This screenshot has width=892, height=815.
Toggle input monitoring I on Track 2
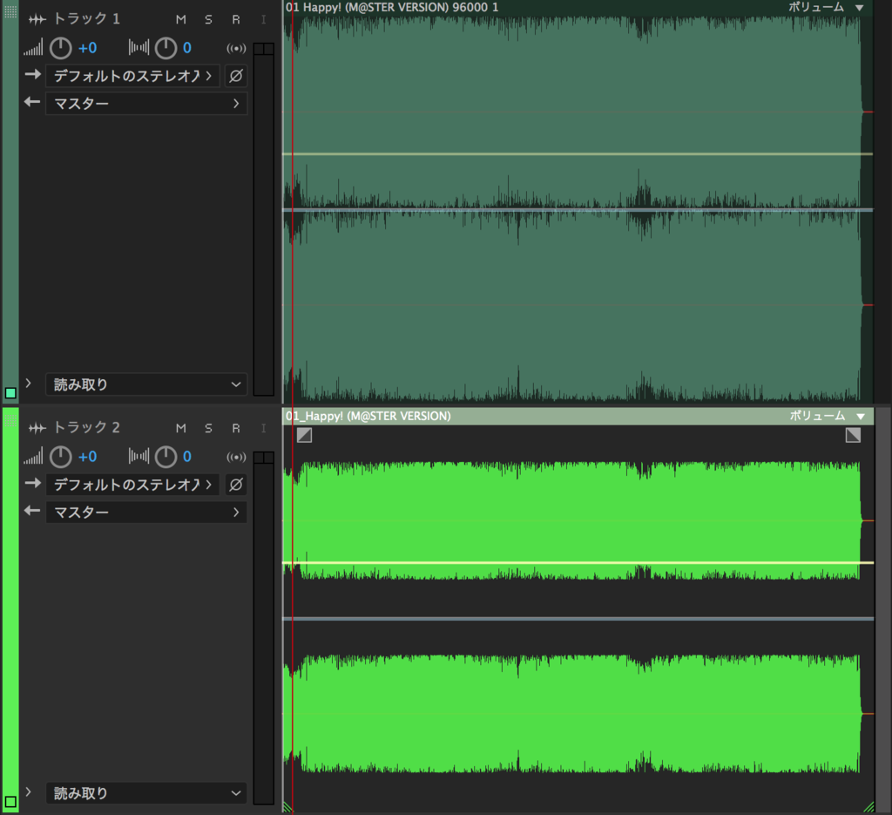tap(263, 428)
